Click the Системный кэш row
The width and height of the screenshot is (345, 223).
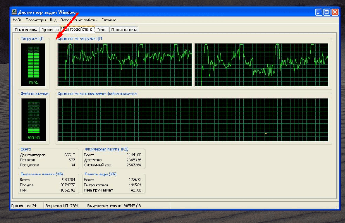point(113,165)
